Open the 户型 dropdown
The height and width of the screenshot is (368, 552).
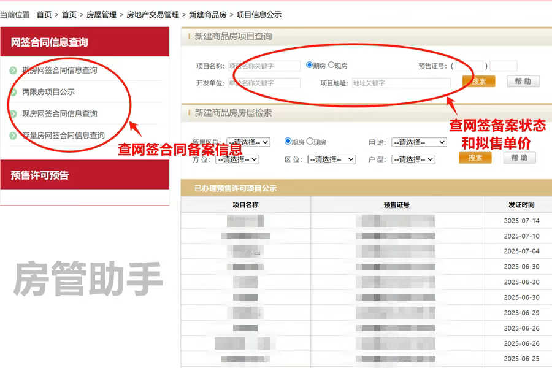point(414,158)
